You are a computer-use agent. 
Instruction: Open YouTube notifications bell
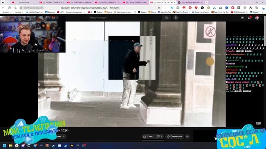pyautogui.click(x=249, y=17)
